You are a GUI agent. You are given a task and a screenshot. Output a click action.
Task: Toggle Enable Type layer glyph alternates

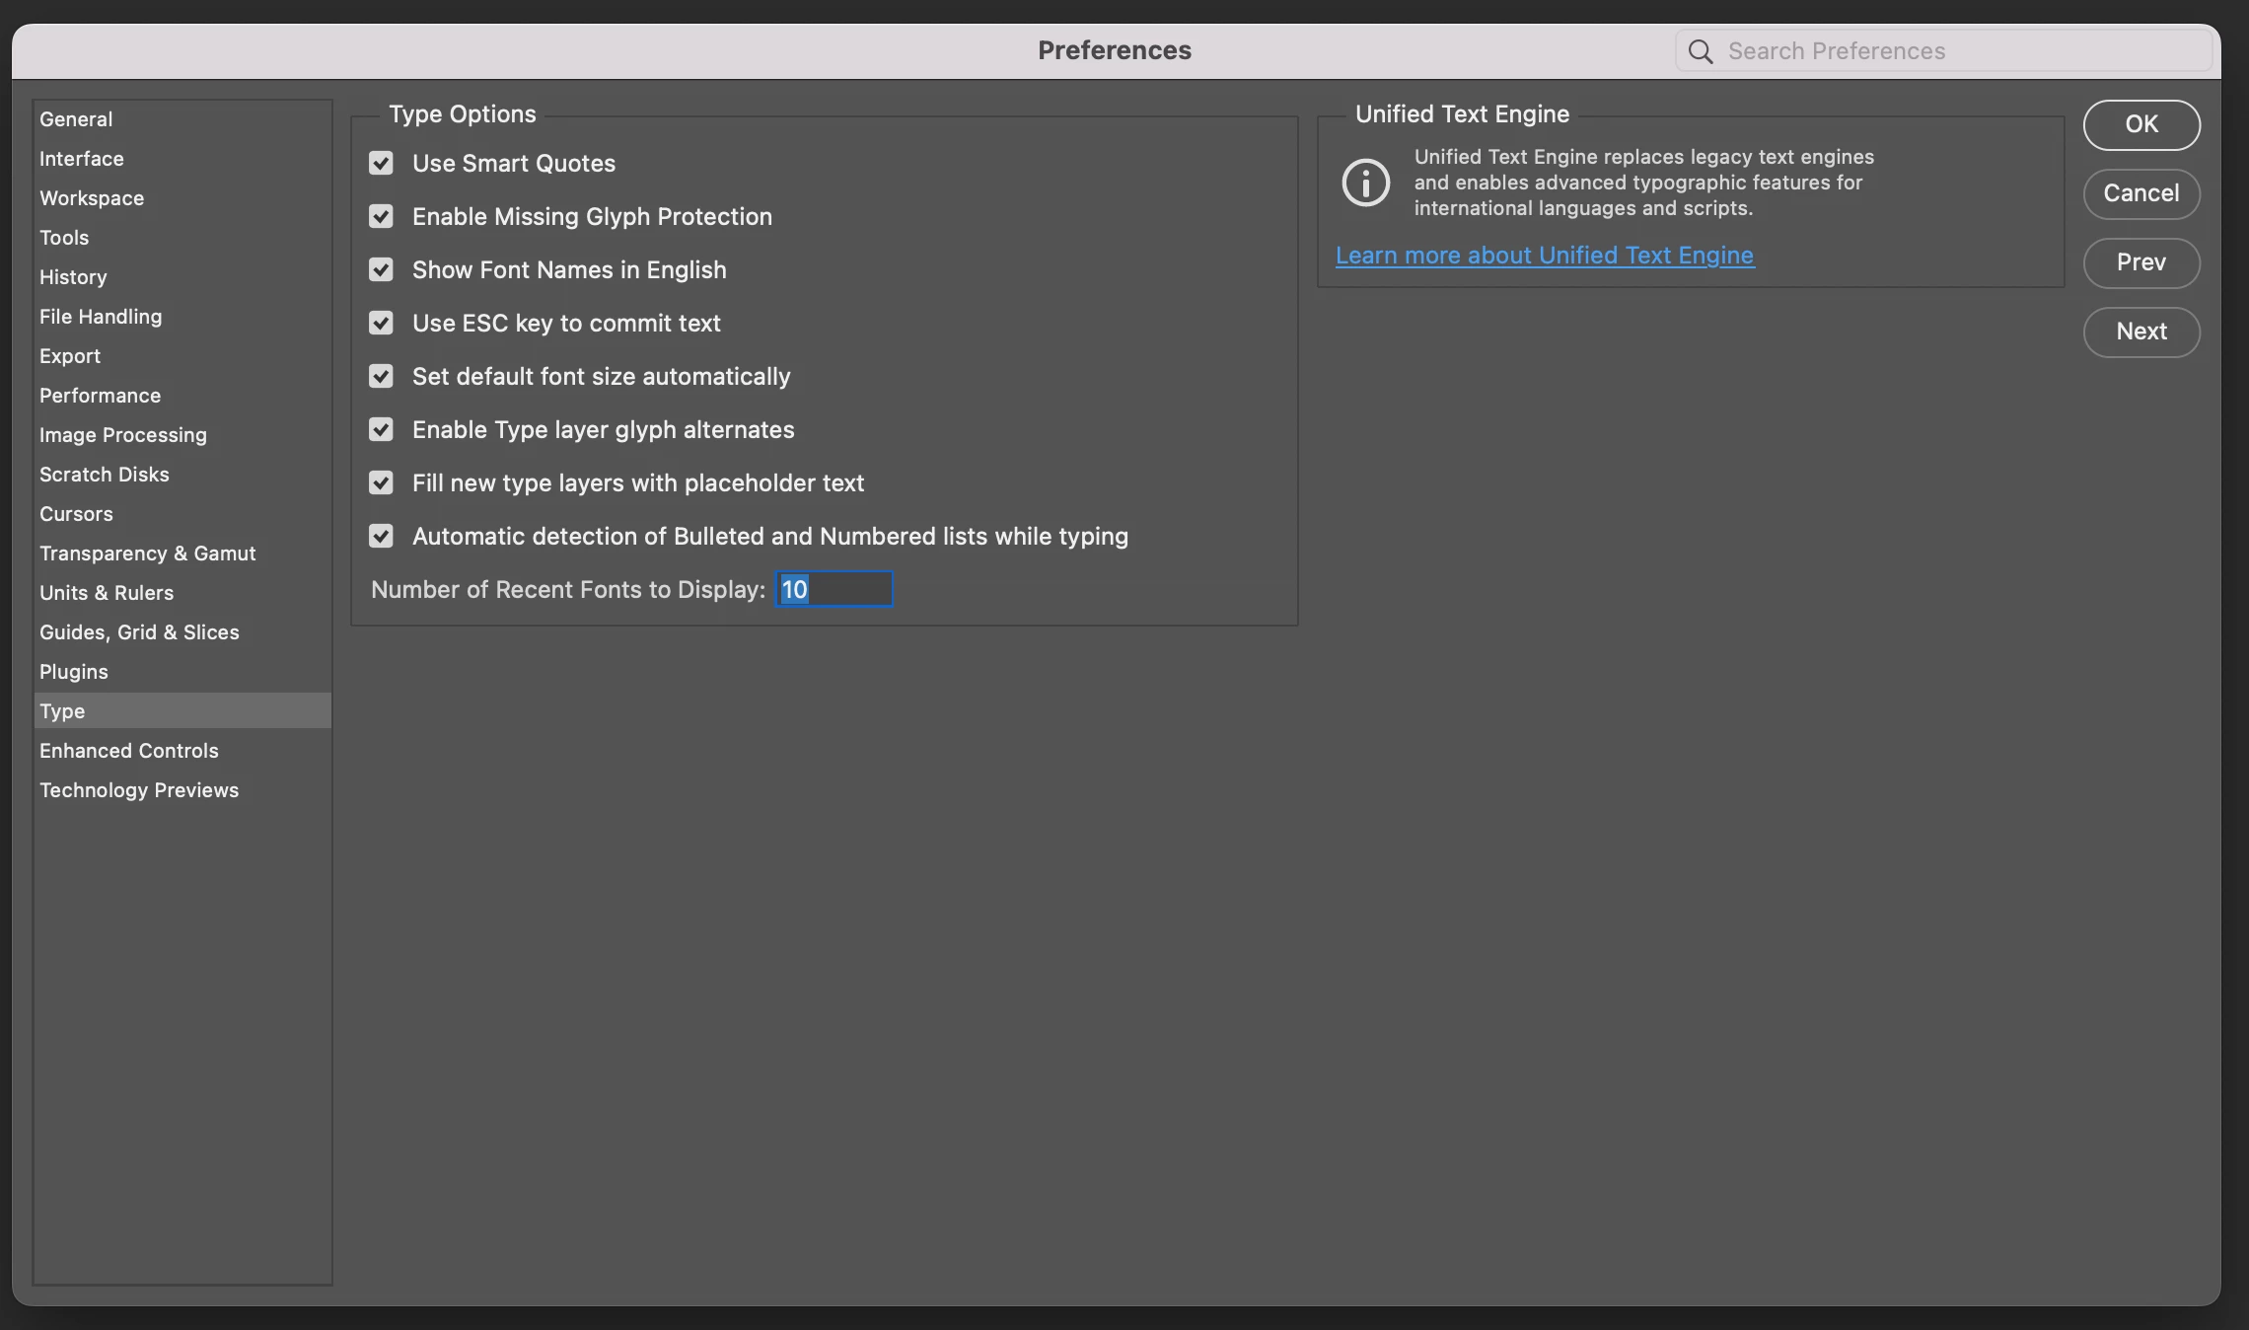coord(381,429)
